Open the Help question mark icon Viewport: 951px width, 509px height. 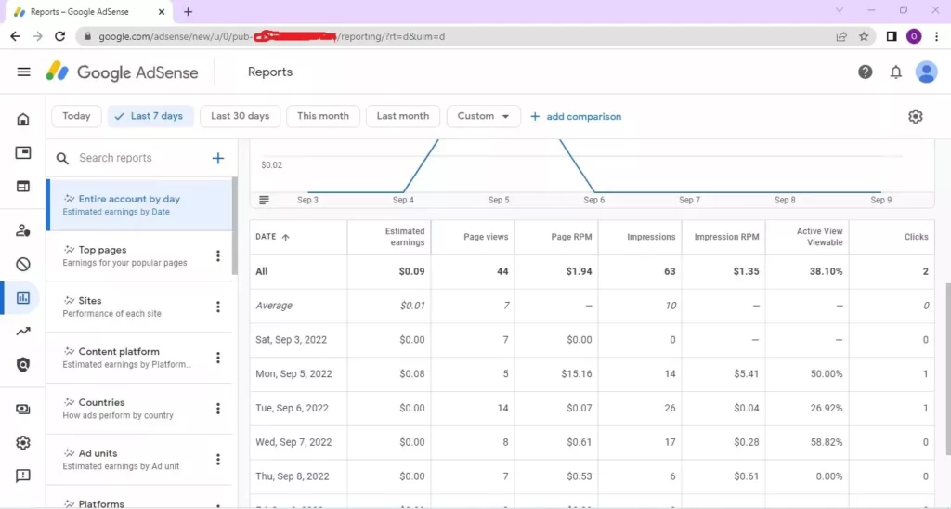[865, 72]
